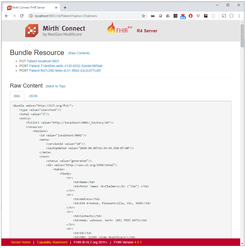This screenshot has width=245, height=248.
Task: Open the Dropbox extension icon
Action: (198, 16)
